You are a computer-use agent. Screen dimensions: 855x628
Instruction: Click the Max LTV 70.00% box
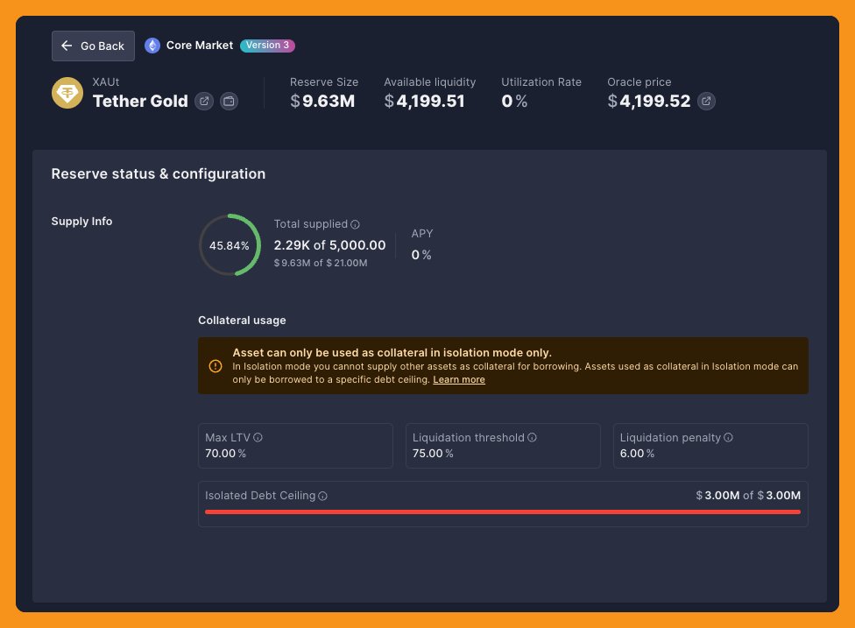[295, 446]
